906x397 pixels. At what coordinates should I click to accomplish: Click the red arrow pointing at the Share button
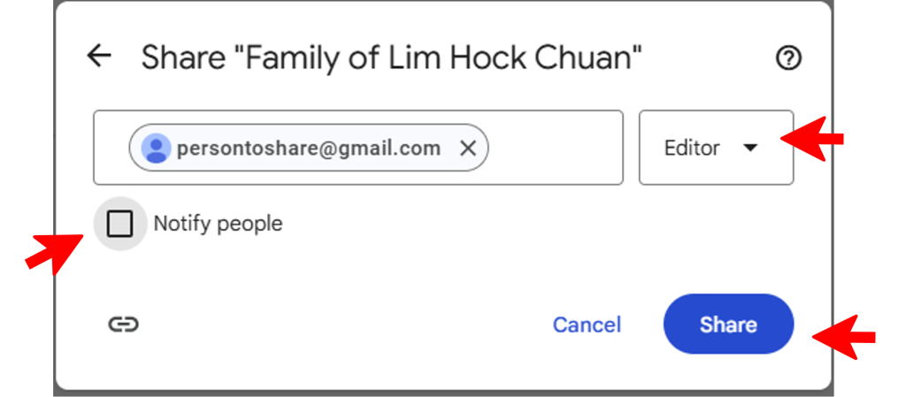[x=844, y=337]
